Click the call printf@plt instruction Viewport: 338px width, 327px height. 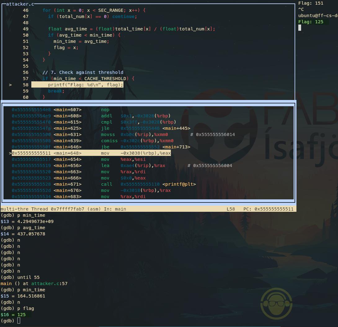pyautogui.click(x=104, y=184)
